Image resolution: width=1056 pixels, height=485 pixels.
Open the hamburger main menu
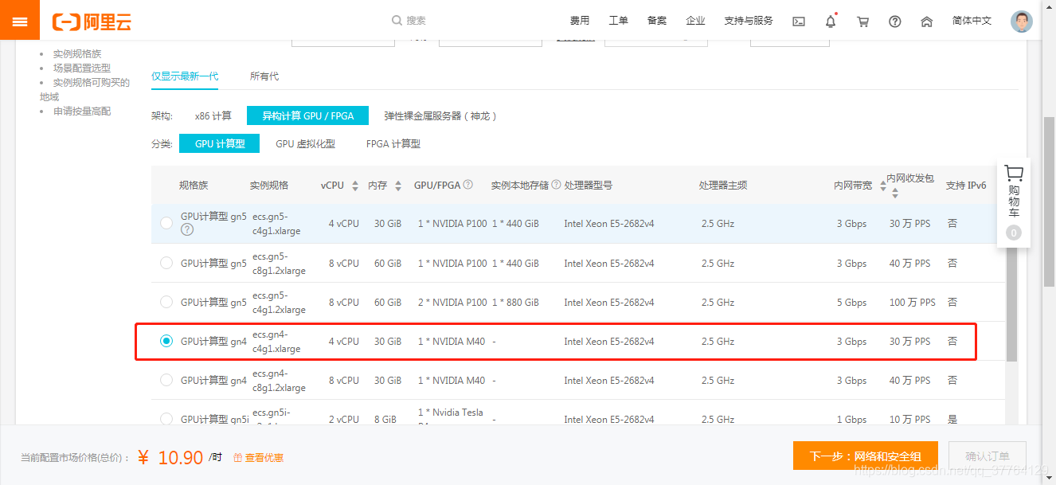[20, 22]
